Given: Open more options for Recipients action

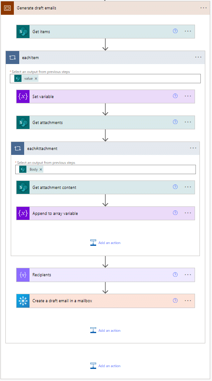Looking at the screenshot, I should (x=188, y=274).
